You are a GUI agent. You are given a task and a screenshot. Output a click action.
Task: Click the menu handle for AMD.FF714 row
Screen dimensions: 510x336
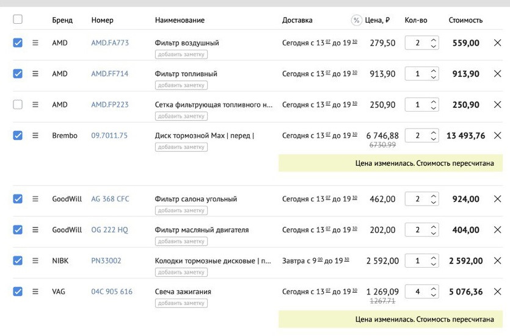point(35,74)
